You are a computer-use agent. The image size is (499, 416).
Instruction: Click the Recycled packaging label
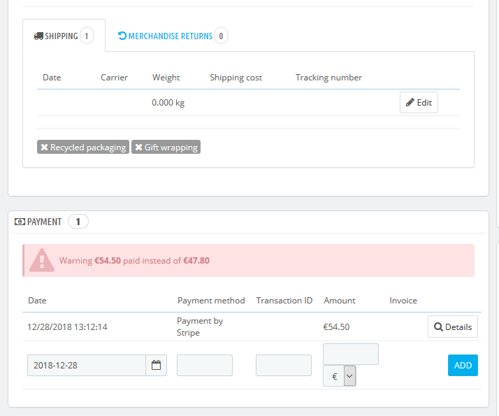[x=83, y=147]
